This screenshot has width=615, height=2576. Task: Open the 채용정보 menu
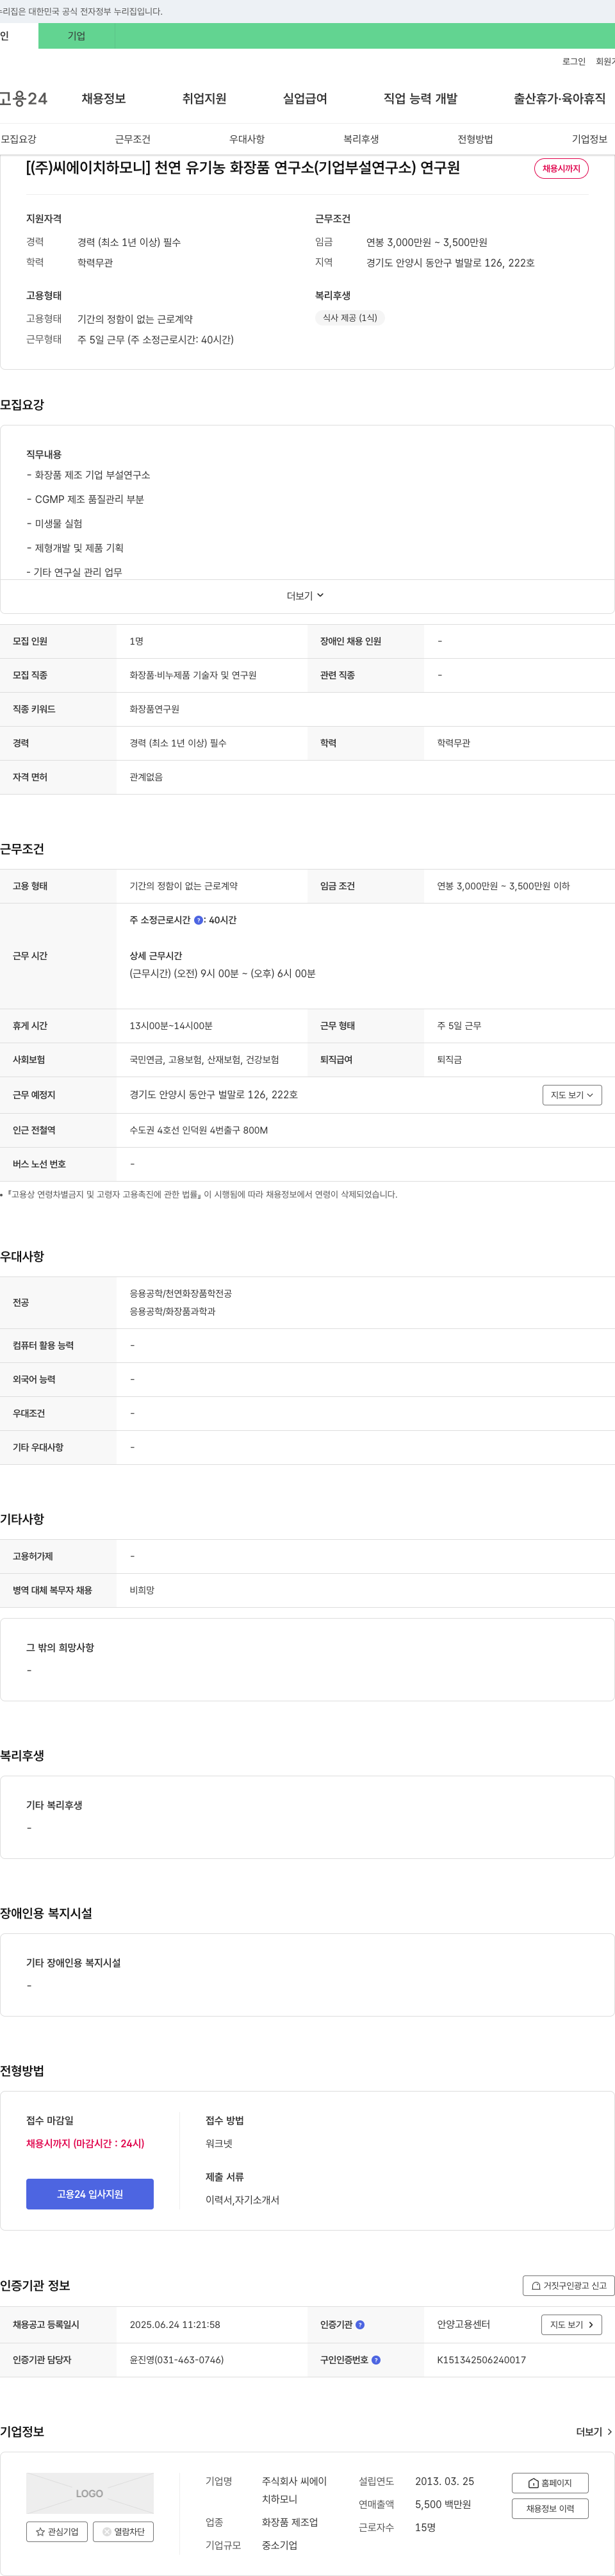[x=104, y=98]
